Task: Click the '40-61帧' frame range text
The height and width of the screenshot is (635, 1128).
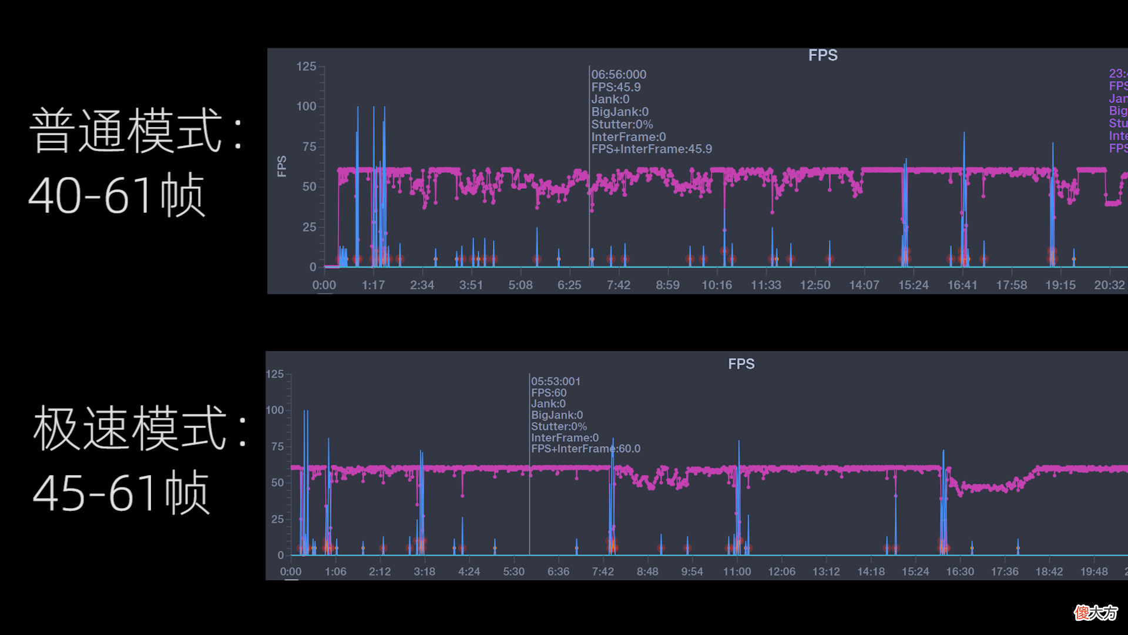Action: 117,195
